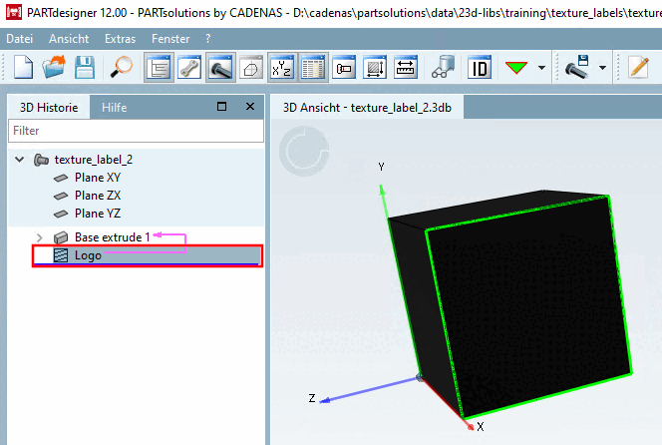Select Base extrude 1 tree item
The width and height of the screenshot is (662, 445).
tap(113, 237)
